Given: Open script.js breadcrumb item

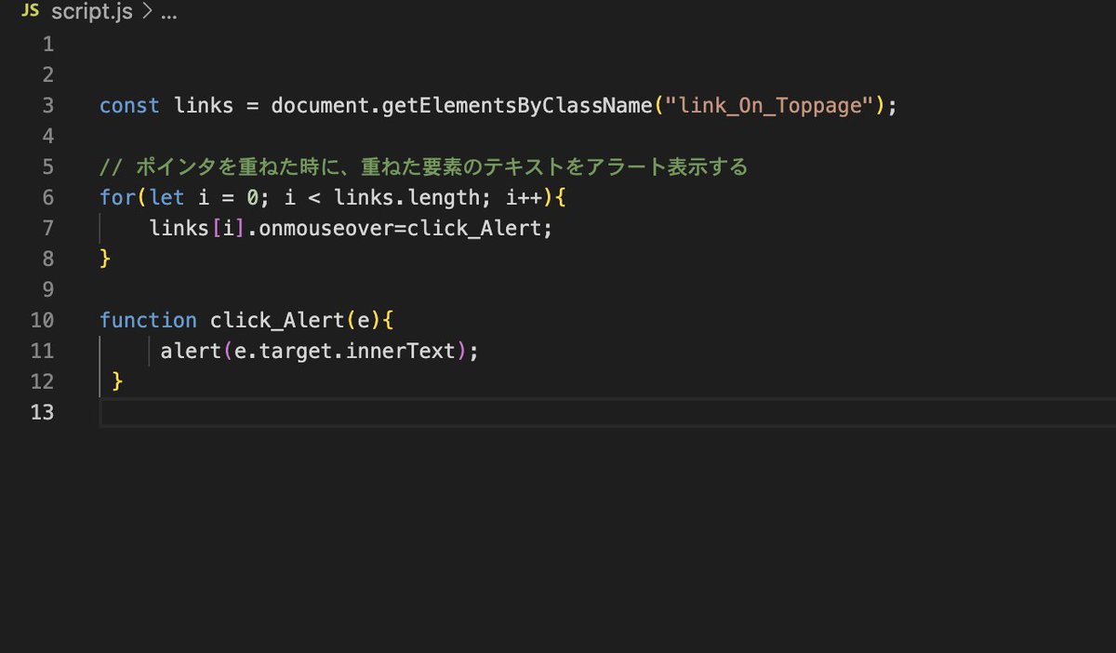Looking at the screenshot, I should click(94, 13).
